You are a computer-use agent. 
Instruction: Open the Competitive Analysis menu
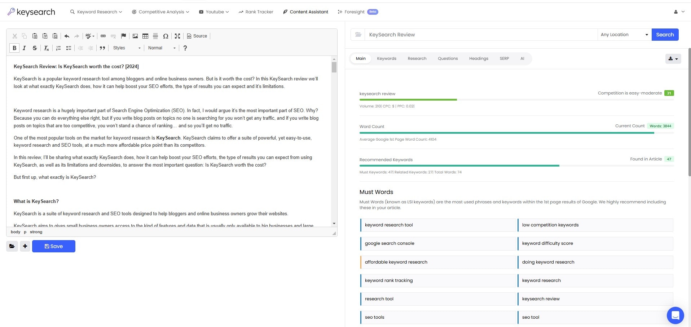tap(160, 12)
